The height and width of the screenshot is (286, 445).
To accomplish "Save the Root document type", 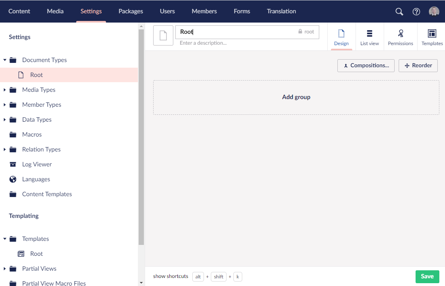I will 427,276.
